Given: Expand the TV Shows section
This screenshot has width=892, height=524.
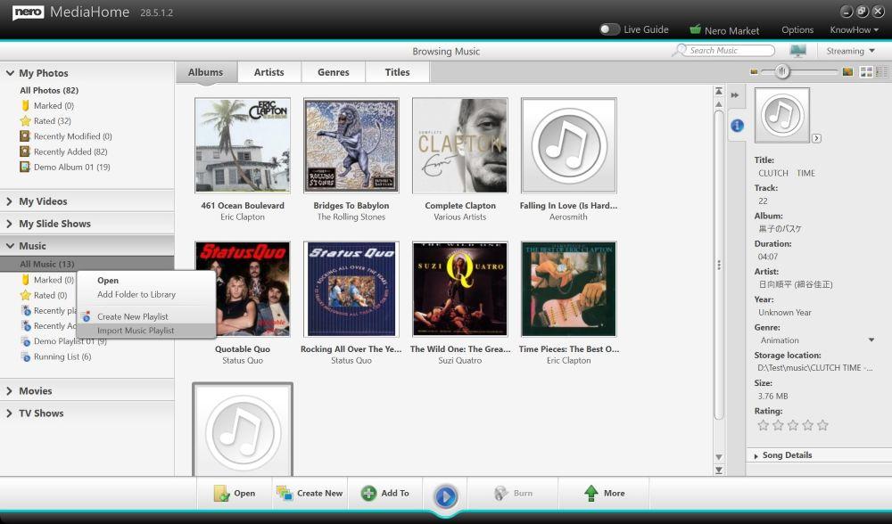Looking at the screenshot, I should [x=10, y=413].
